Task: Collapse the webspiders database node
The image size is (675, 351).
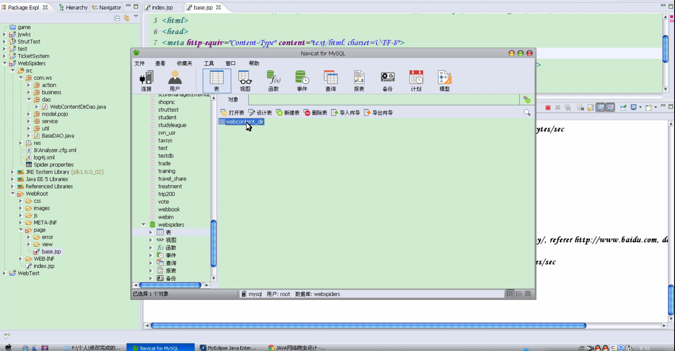Action: 143,225
